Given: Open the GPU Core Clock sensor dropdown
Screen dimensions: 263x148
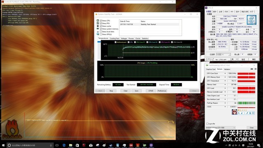Looking at the screenshot, I should [x=225, y=74].
